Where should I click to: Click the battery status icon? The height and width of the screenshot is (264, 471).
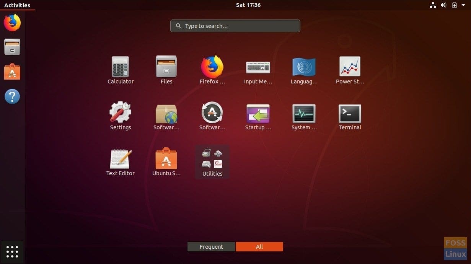[x=454, y=5]
